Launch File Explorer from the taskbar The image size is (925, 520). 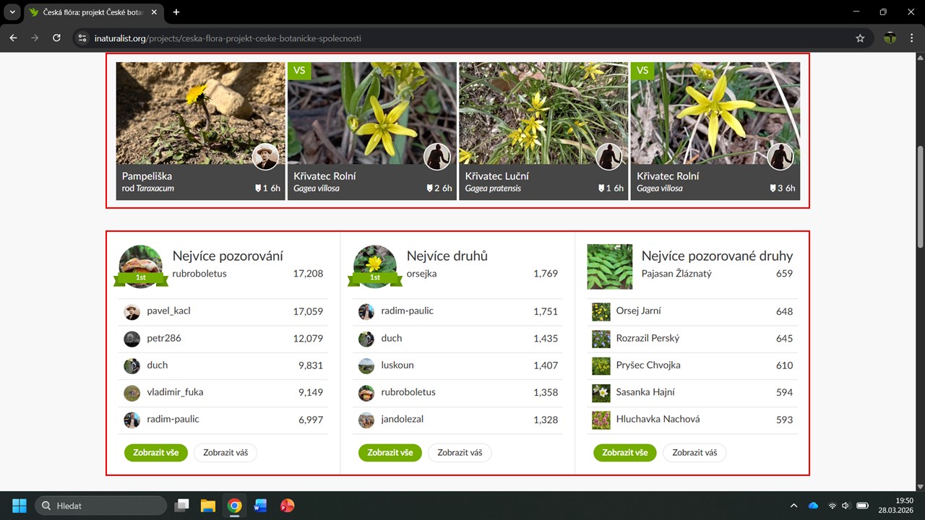click(x=208, y=506)
